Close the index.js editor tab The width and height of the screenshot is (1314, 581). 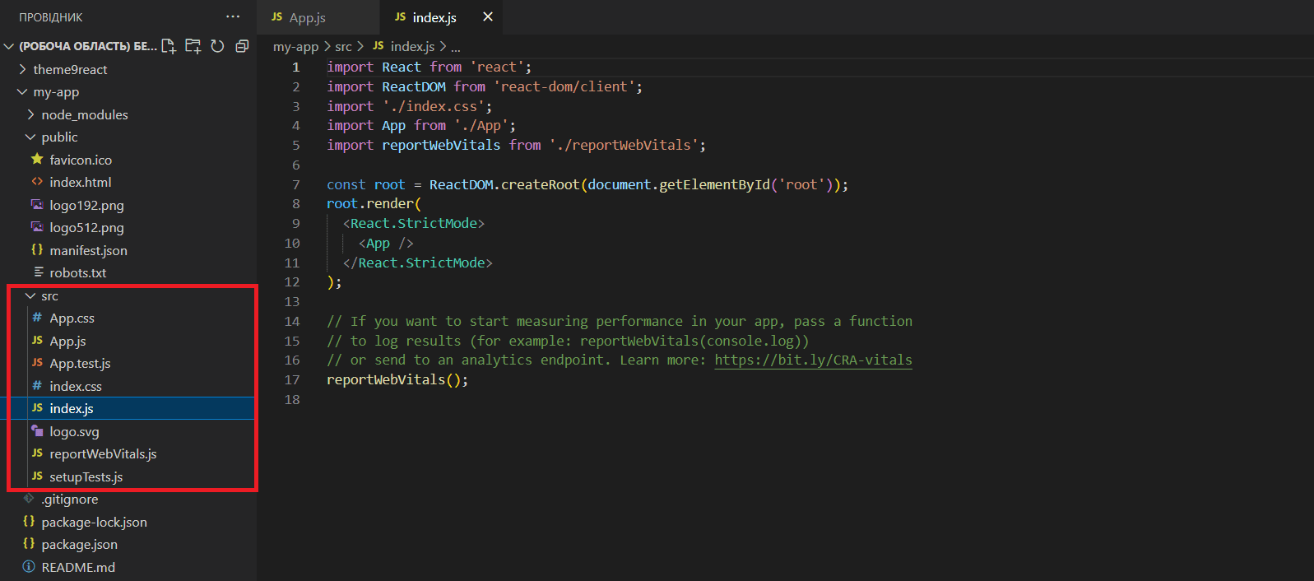(x=487, y=16)
